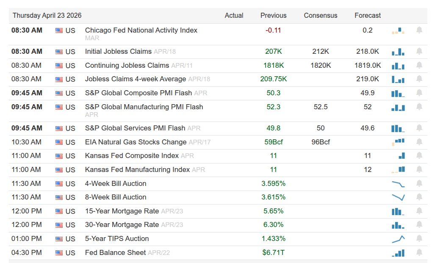Screen dimensions: 435x263
Task: Enable notification bell for EIA Natural Gas Stocks
Action: [x=419, y=142]
